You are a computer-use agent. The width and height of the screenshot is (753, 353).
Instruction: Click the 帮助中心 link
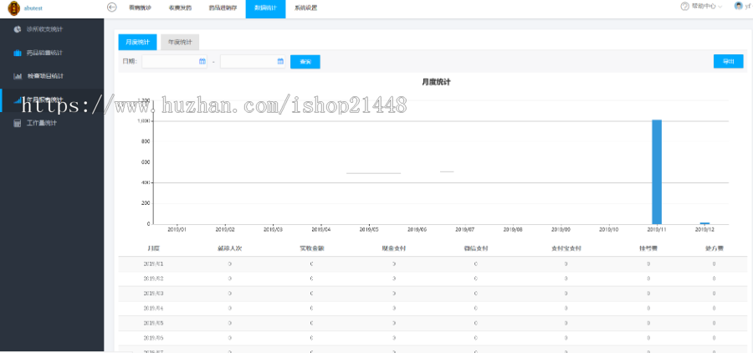(x=704, y=7)
